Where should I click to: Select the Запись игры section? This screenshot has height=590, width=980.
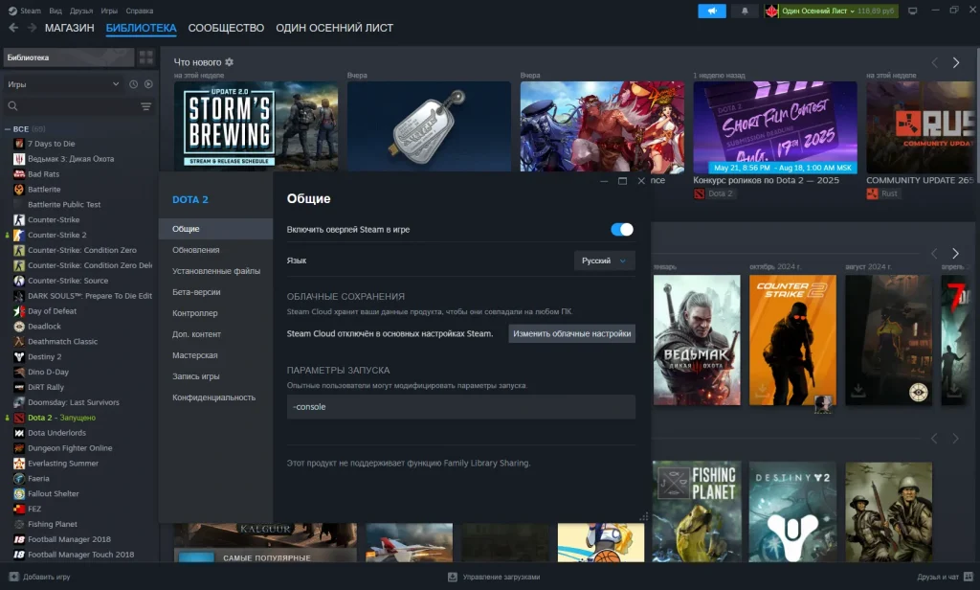(x=215, y=376)
